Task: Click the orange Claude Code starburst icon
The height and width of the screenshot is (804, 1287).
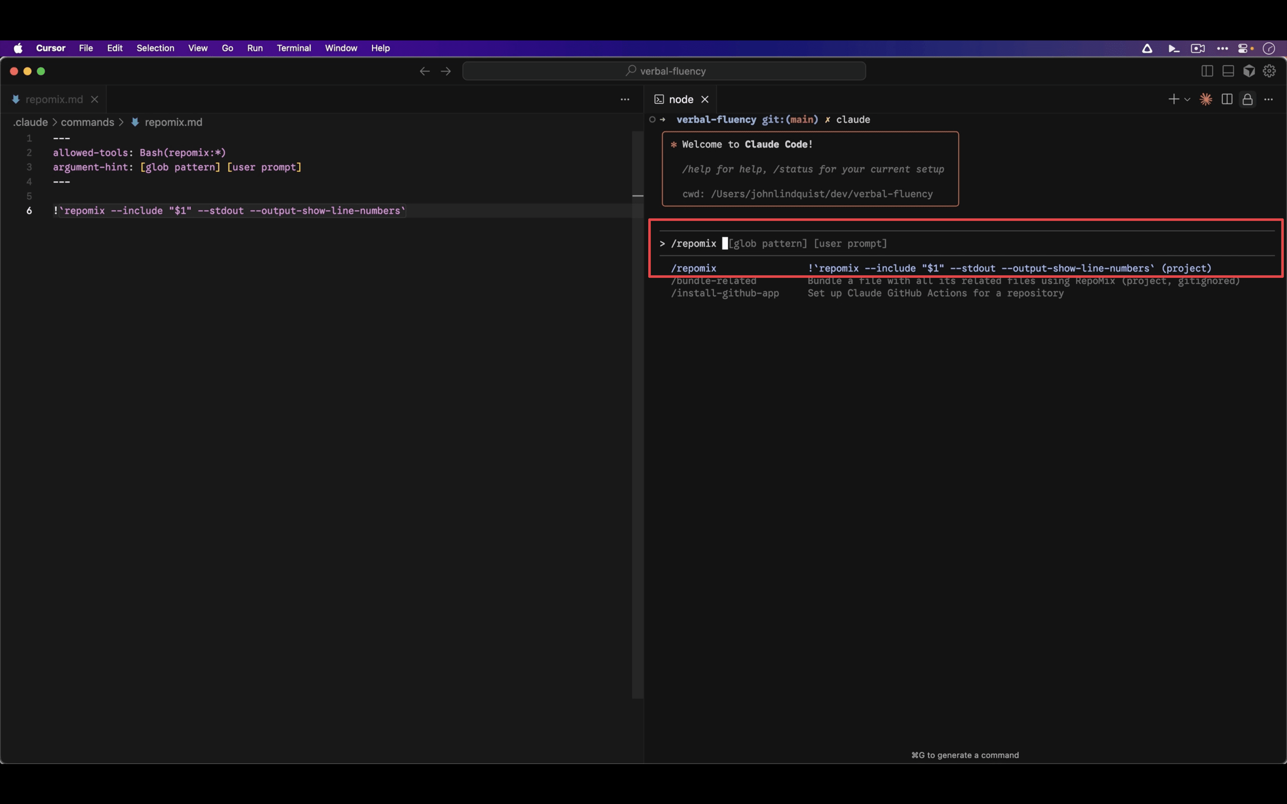Action: pos(1206,100)
